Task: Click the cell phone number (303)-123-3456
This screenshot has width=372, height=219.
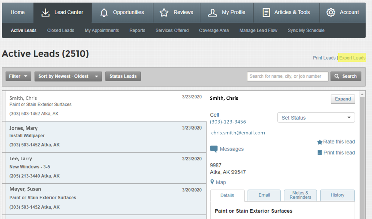Action: click(228, 122)
